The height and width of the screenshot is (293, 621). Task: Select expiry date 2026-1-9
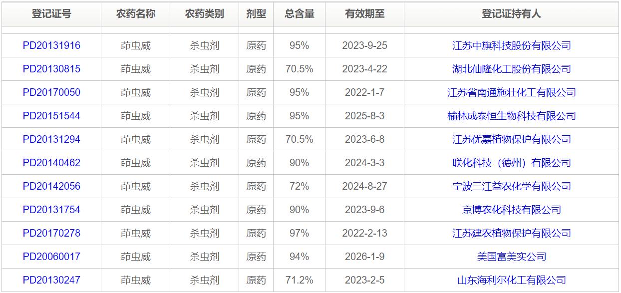[x=364, y=257]
